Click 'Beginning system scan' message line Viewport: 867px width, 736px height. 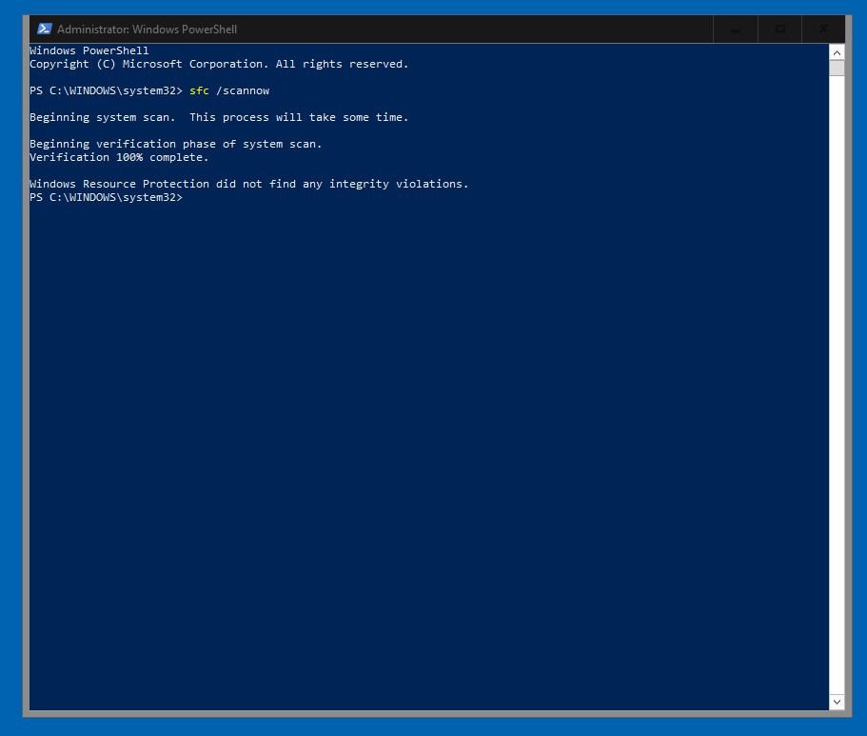pos(219,117)
